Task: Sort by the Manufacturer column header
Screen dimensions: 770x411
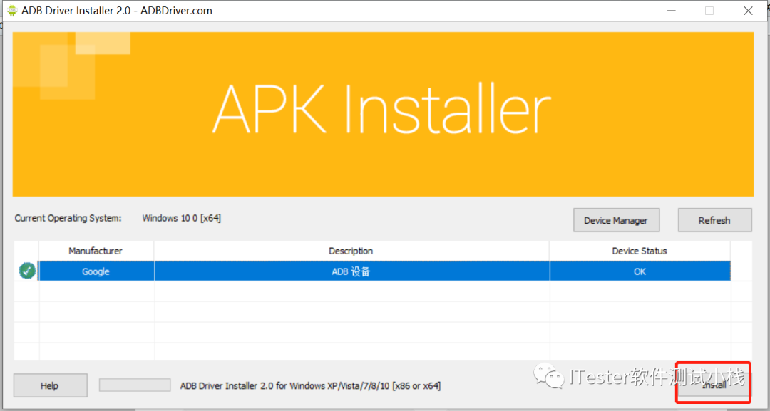Action: pyautogui.click(x=96, y=251)
